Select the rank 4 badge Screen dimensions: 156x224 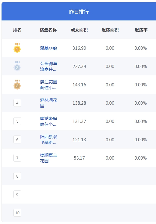(17, 103)
